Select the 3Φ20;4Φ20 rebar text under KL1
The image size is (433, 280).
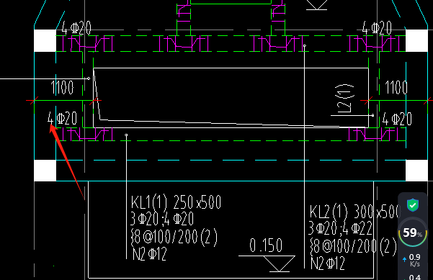point(162,219)
